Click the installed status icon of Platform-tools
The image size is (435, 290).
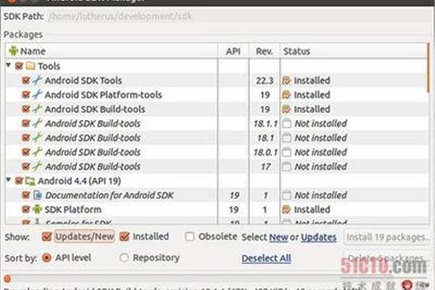[x=286, y=95]
